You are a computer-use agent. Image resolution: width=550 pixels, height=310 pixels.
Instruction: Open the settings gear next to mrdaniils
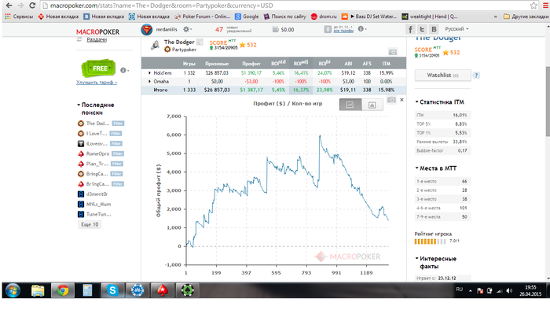(x=186, y=29)
